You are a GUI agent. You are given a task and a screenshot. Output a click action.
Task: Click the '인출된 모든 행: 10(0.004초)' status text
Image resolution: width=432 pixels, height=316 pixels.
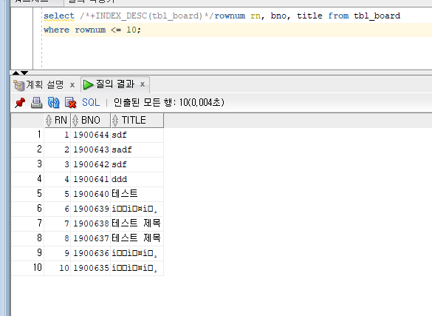(x=169, y=103)
